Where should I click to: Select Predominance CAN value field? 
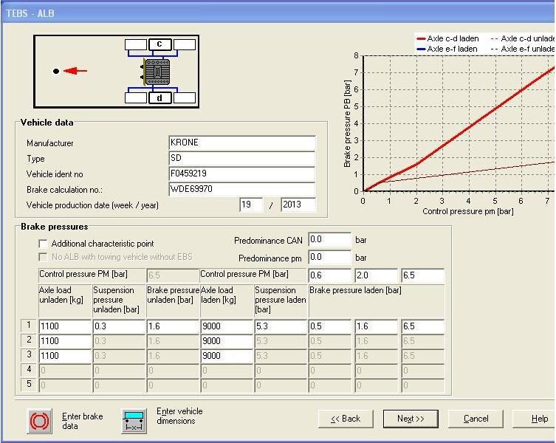pyautogui.click(x=330, y=240)
